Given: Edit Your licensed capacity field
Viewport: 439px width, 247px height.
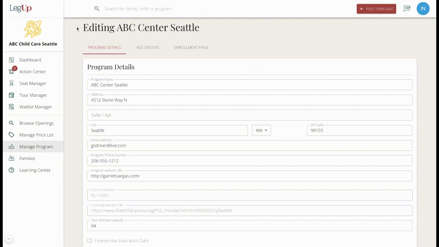Looking at the screenshot, I should (250, 226).
